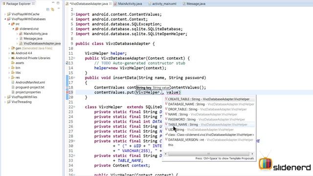Expand the VivzPlaysWithCache project
Image resolution: width=313 pixels, height=176 pixels.
5,14
